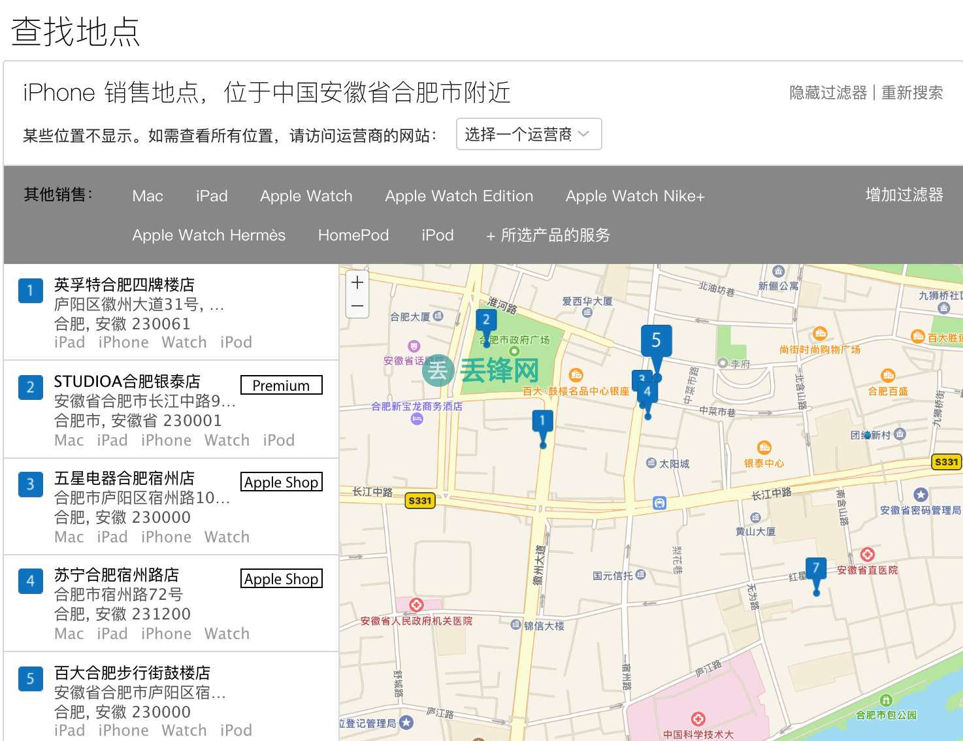Screen dimensions: 963x741
Task: Zoom in on the map with plus button
Action: 357,282
